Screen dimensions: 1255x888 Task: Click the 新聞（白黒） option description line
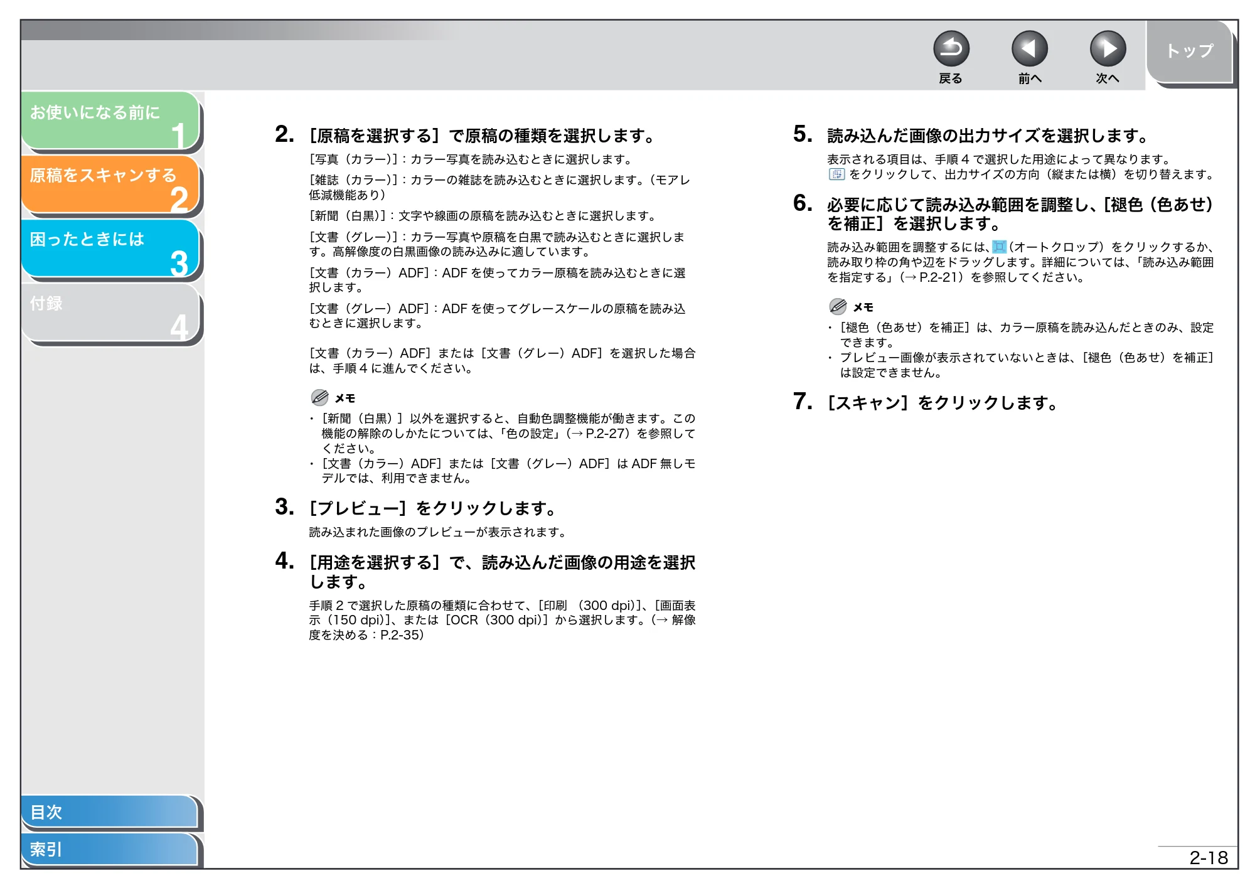(483, 216)
